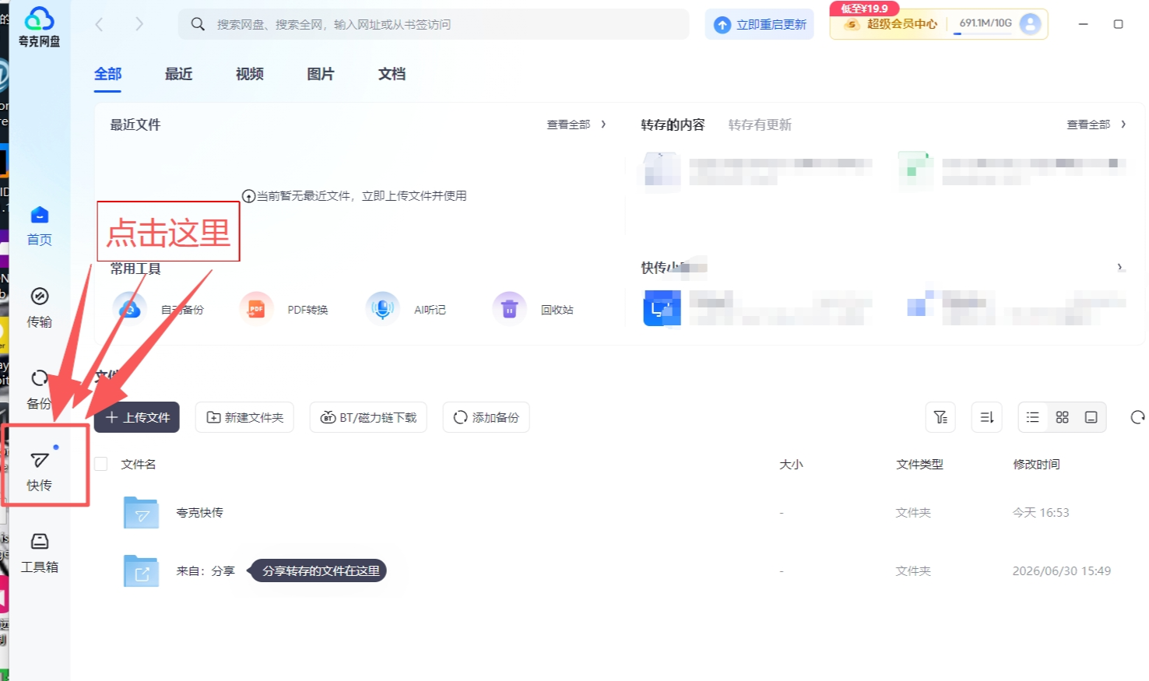
Task: Sort by 大小 column header
Action: coord(791,464)
